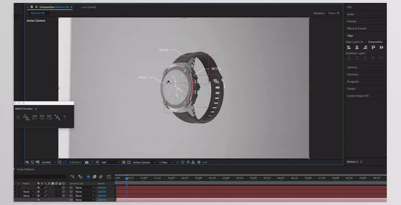Click first layer's Stretch 100.0% value
Screen dimensions: 401x205
point(102,187)
